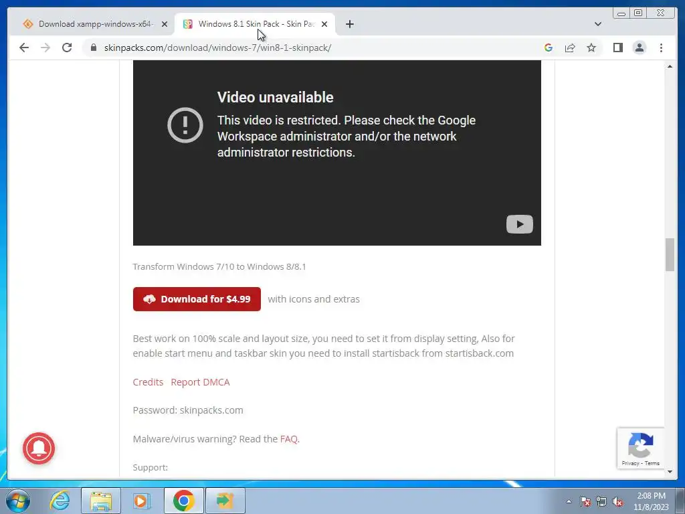685x514 pixels.
Task: Click the green arrow taskbar app
Action: coord(225,501)
